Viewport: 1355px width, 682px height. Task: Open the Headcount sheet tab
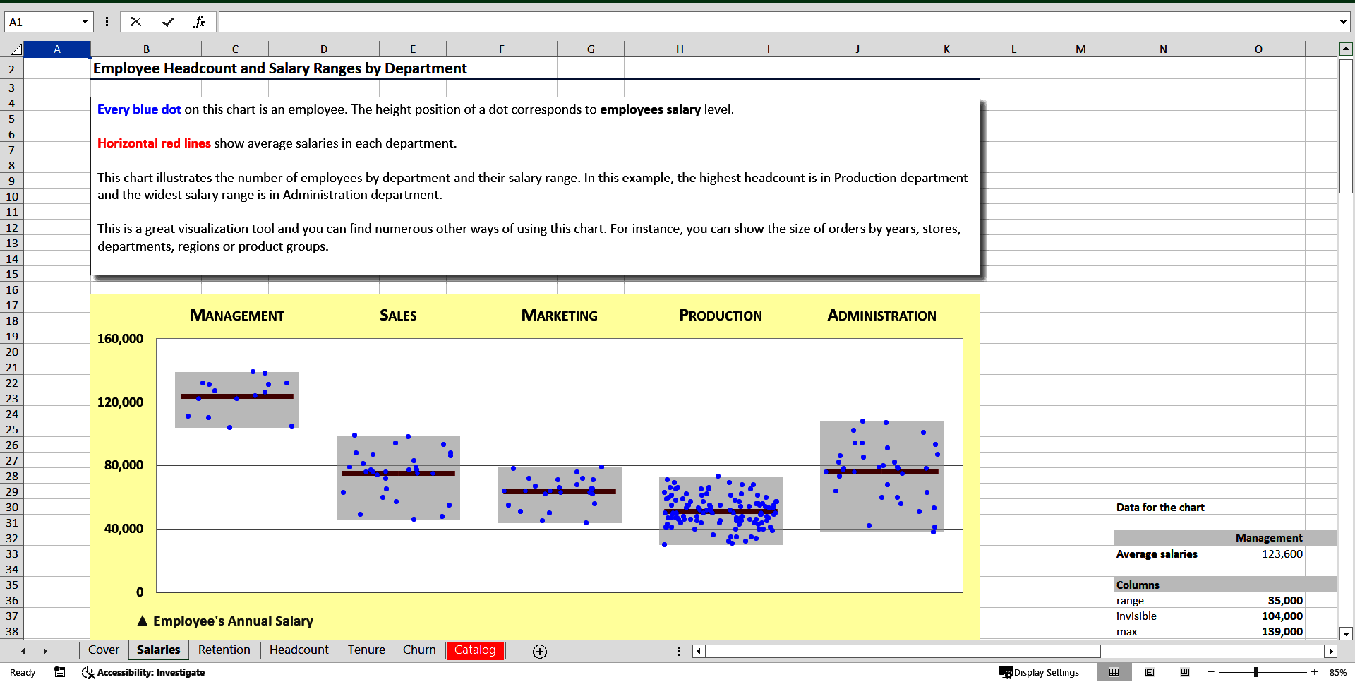(x=299, y=650)
